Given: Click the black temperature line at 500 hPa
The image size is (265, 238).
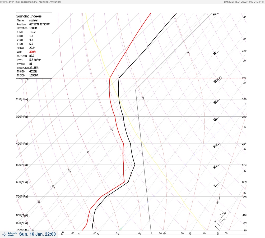Looking at the screenshot, I should pyautogui.click(x=135, y=165).
